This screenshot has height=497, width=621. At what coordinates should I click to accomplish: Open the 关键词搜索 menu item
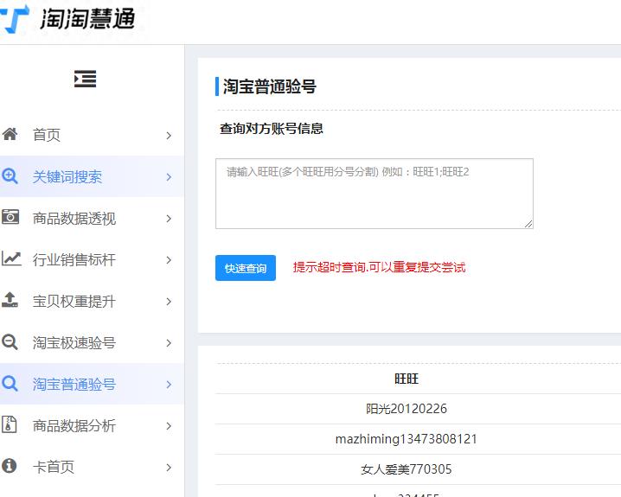(x=92, y=176)
